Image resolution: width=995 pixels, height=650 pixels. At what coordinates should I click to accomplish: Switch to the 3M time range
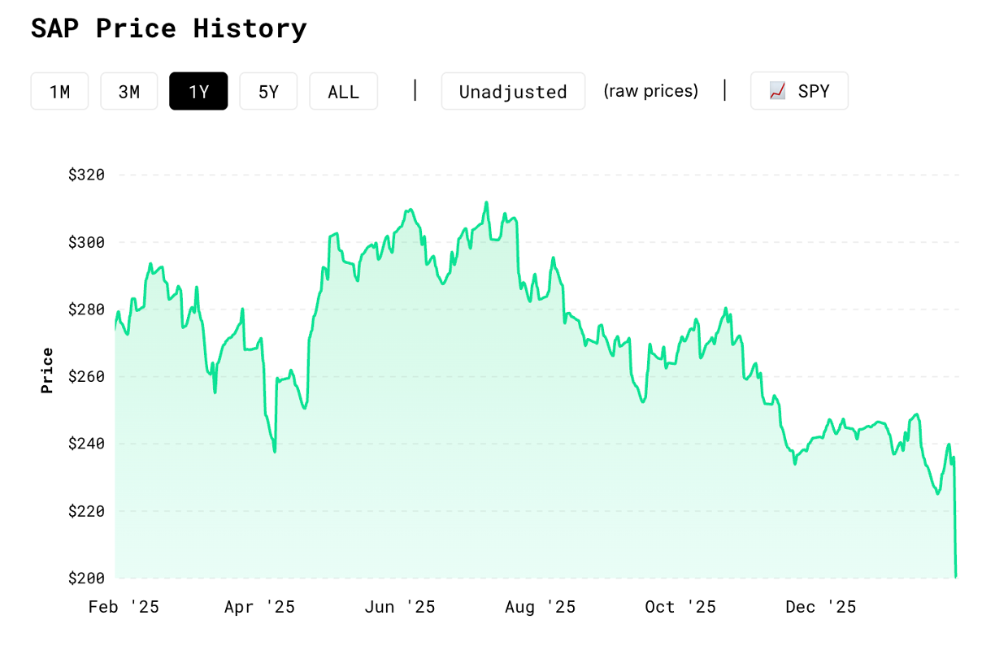click(x=129, y=91)
